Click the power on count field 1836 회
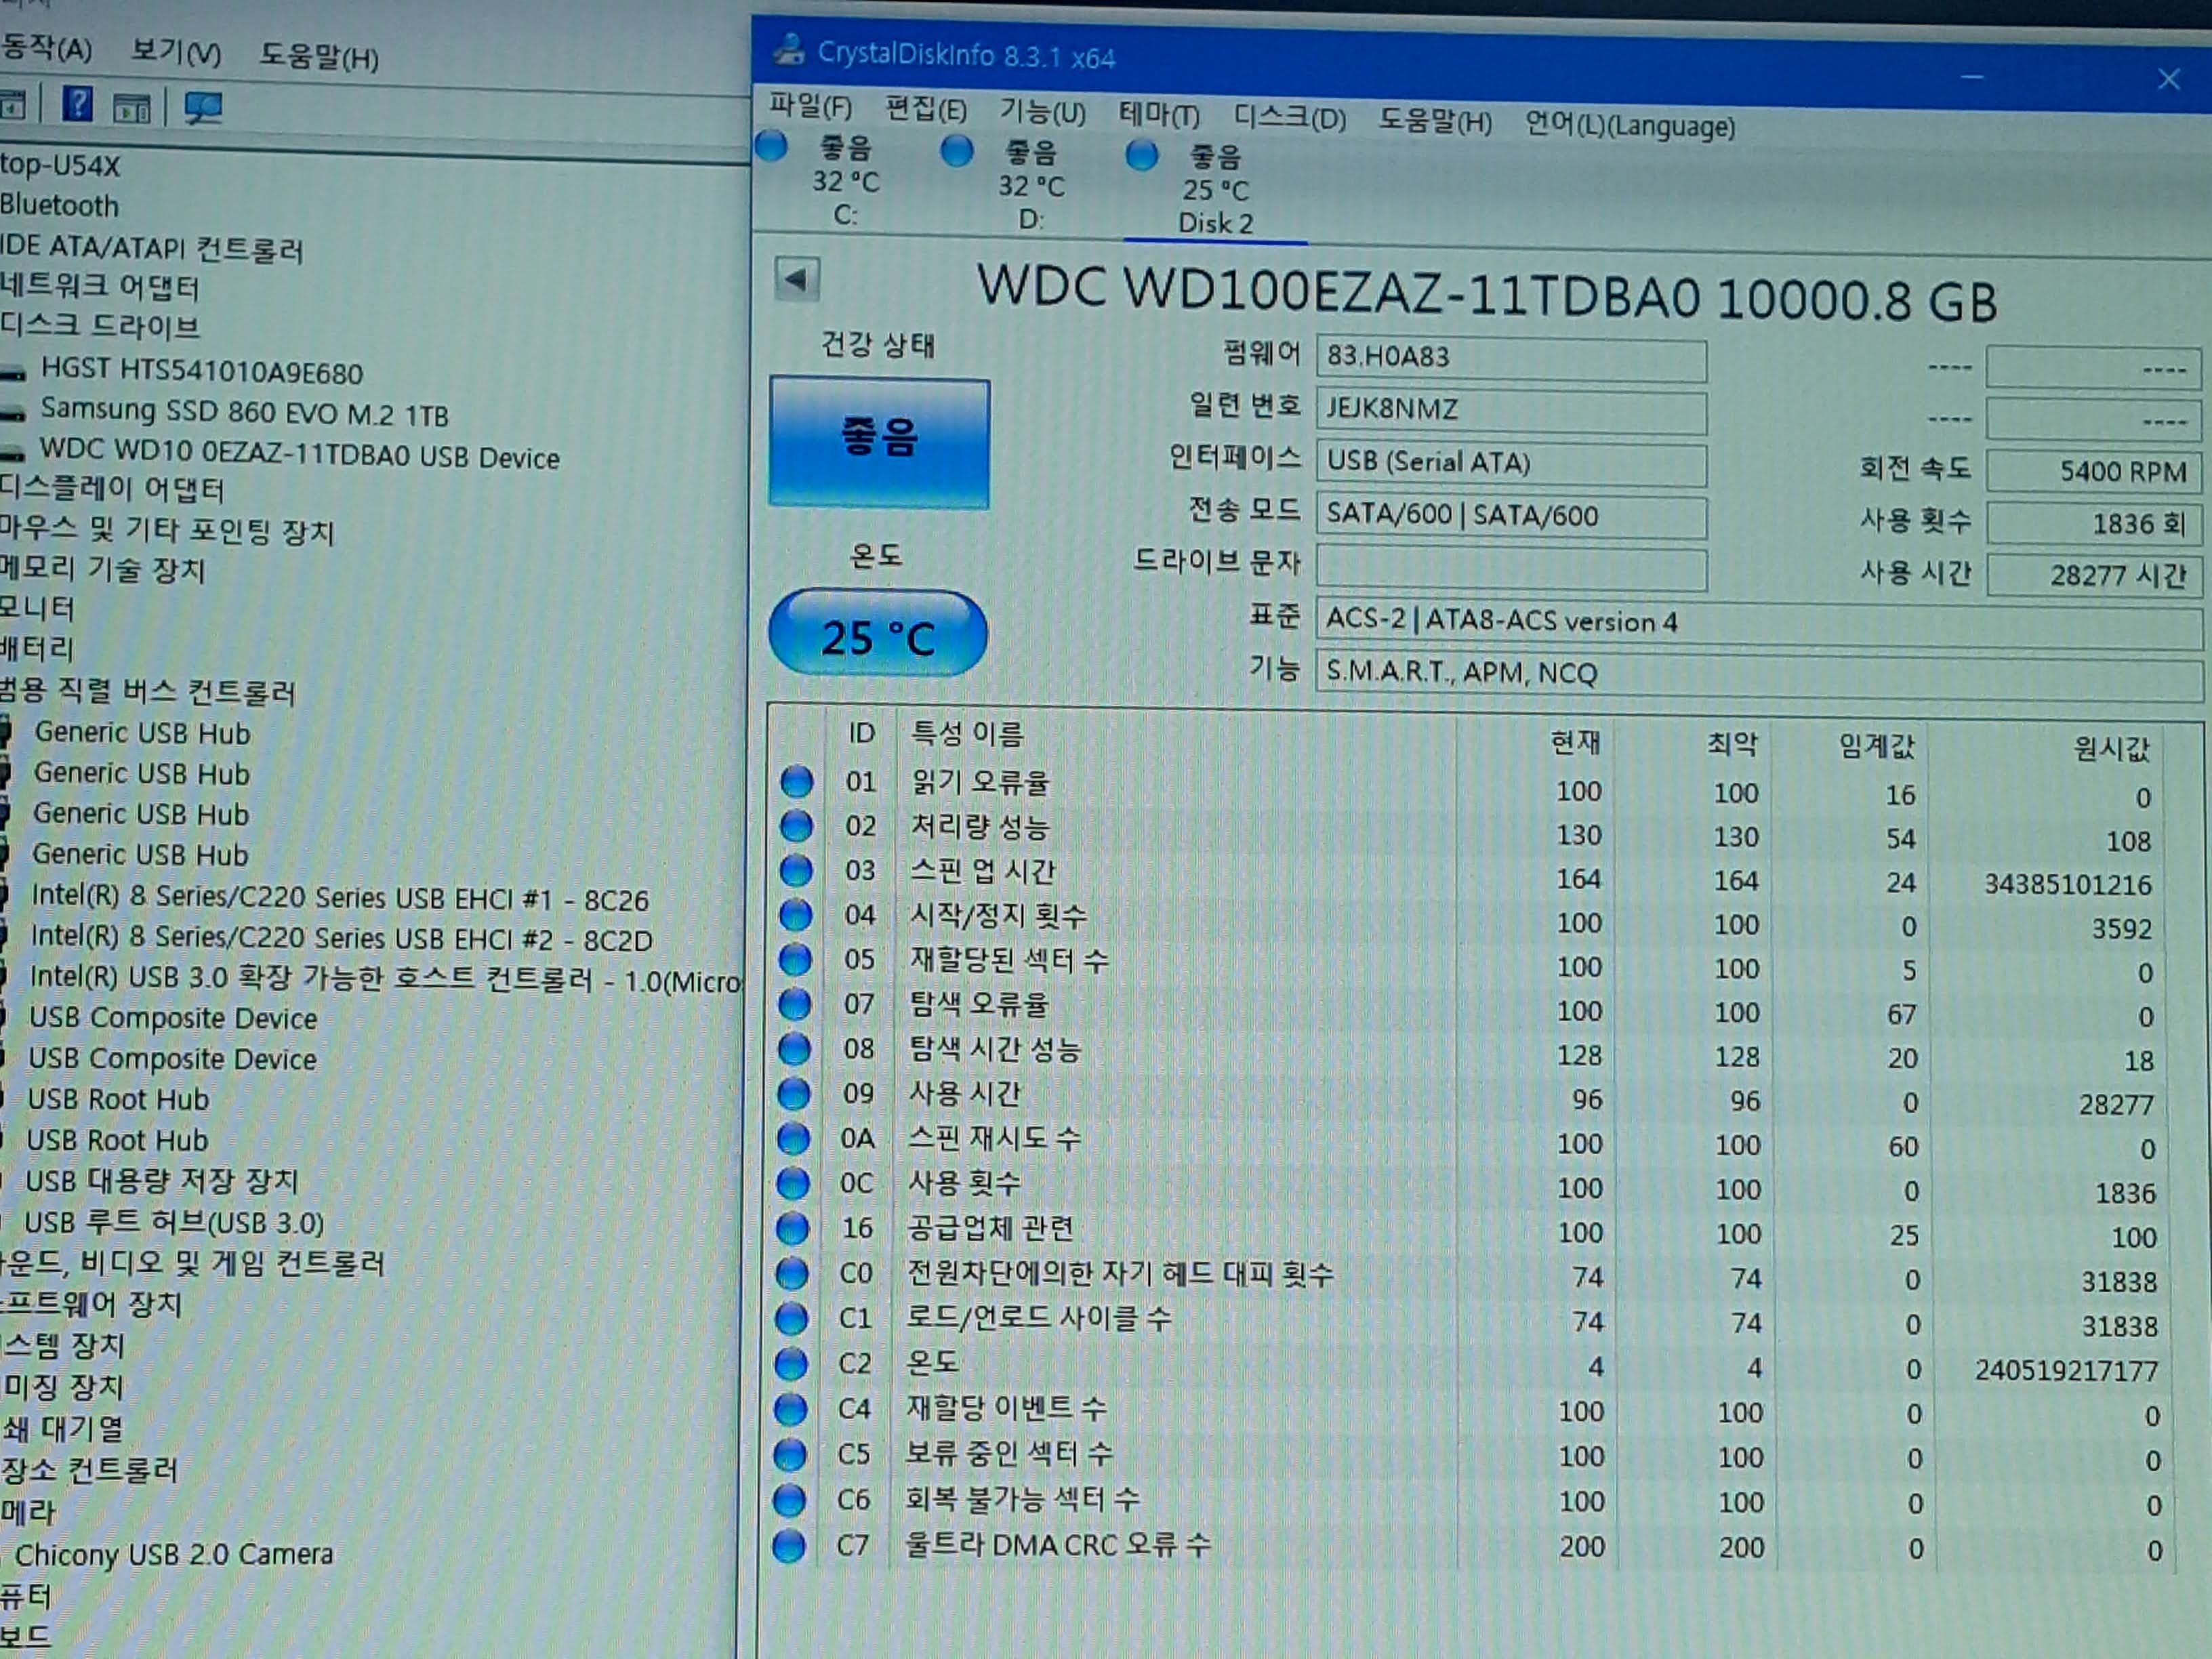Screen dimensions: 2212x1659 point(2094,523)
